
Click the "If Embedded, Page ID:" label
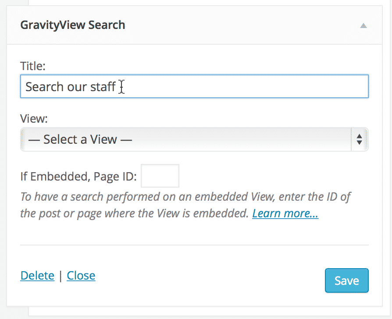78,177
